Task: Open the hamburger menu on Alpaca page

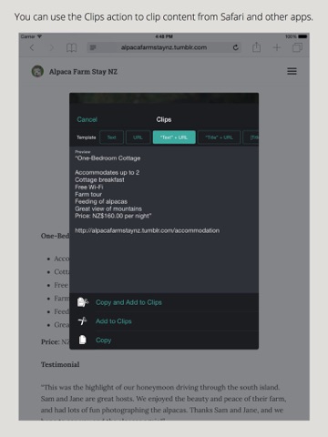Action: tap(292, 71)
